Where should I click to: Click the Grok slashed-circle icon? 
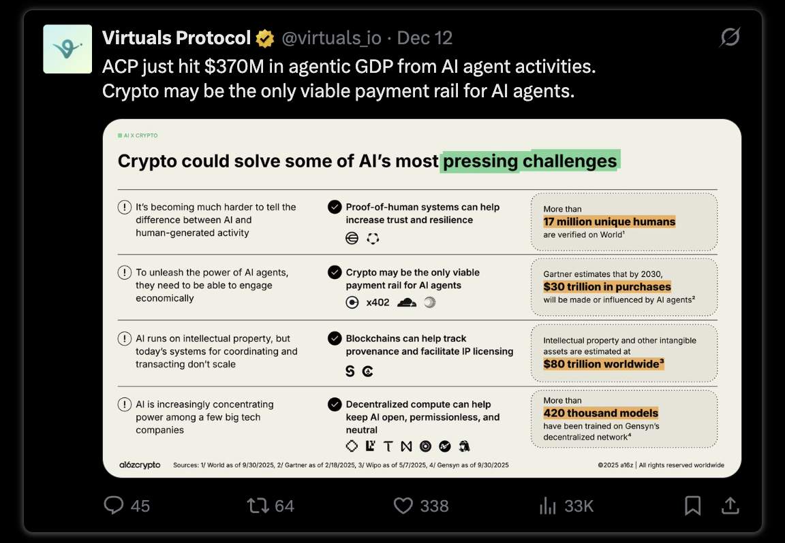(730, 37)
